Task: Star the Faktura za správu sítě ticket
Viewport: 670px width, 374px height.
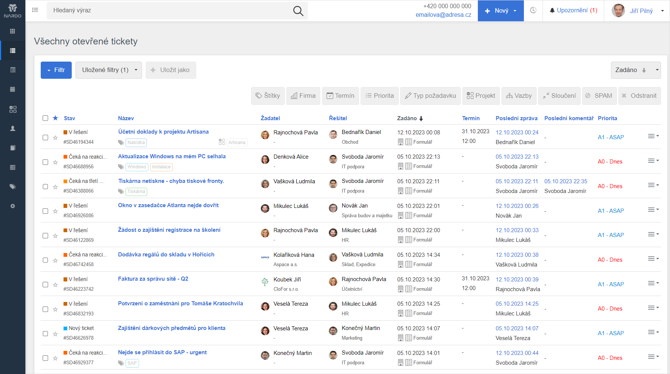Action: click(55, 285)
